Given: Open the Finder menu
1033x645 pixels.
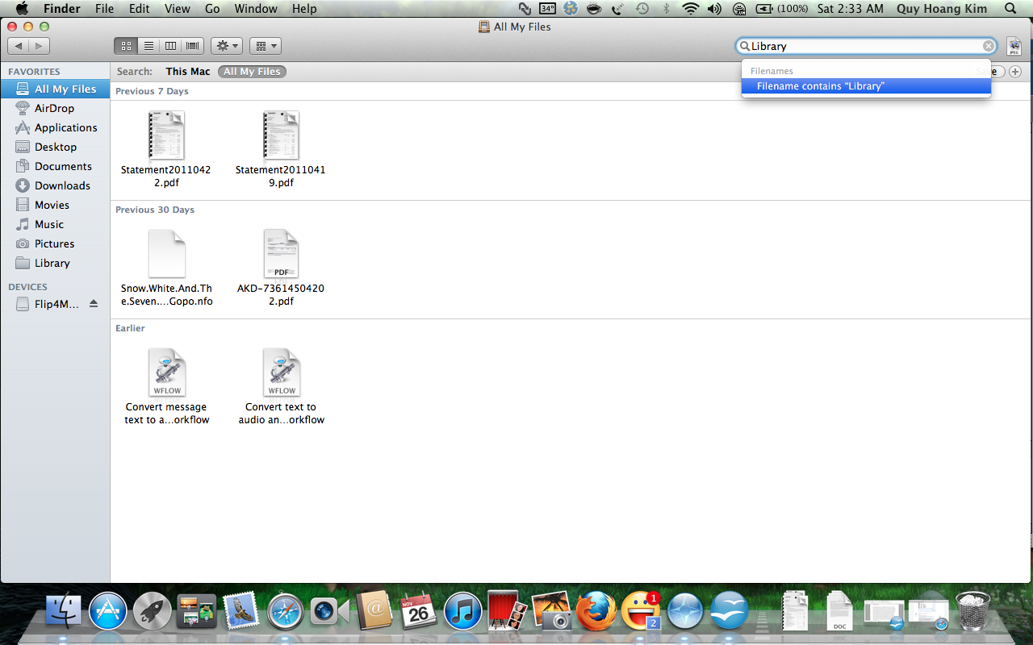Looking at the screenshot, I should pyautogui.click(x=61, y=9).
